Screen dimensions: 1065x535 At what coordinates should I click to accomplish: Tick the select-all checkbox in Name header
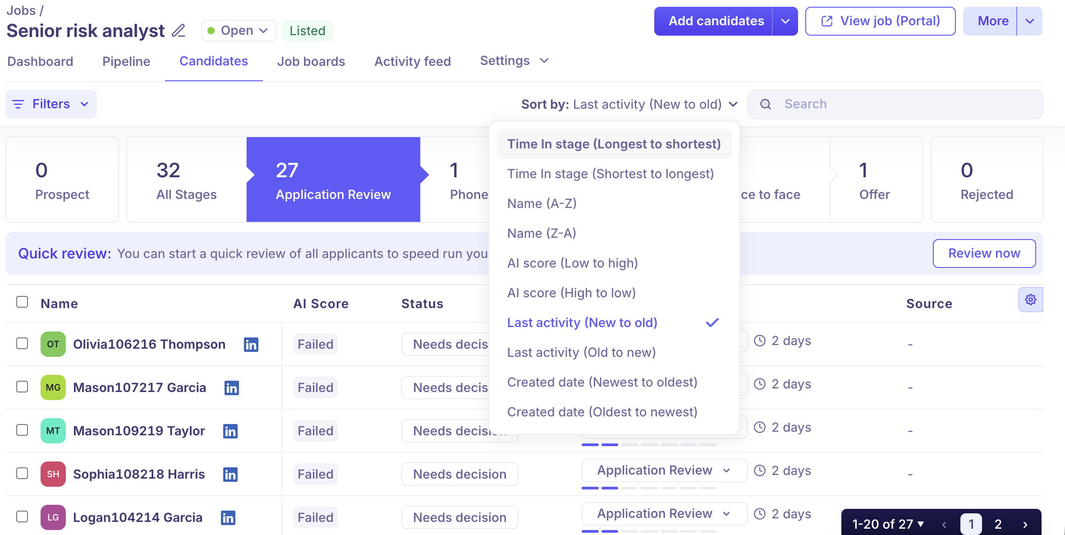pos(22,302)
